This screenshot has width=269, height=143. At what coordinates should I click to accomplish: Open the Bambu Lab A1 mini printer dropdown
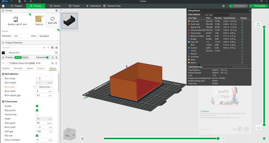[x=16, y=24]
